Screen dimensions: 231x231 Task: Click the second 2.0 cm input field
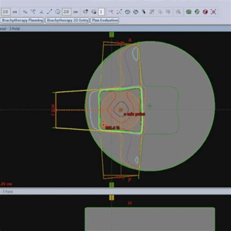66,12
